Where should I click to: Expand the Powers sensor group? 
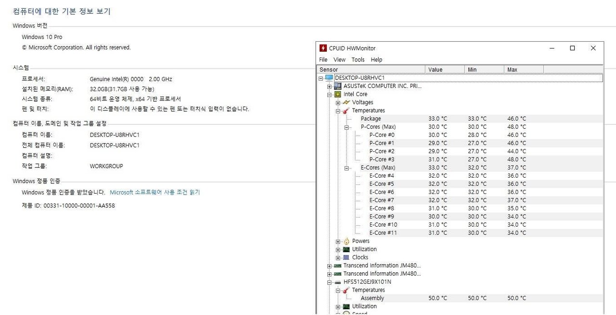338,241
